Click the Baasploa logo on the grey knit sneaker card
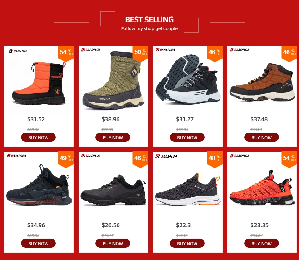Viewport: 299px width, 260px height. [x=166, y=156]
